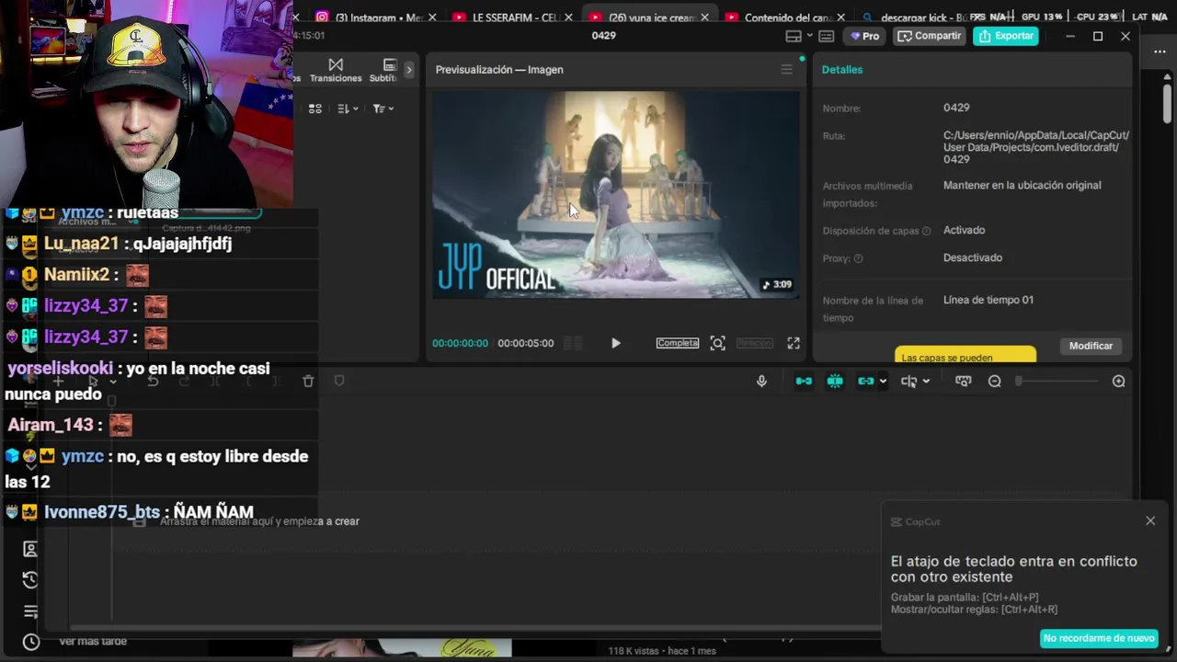1177x662 pixels.
Task: Open YouTube sidebar channel icon
Action: coord(29,549)
